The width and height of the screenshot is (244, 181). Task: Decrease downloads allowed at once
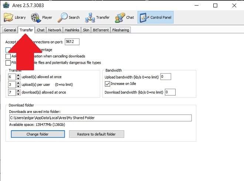click(18, 94)
